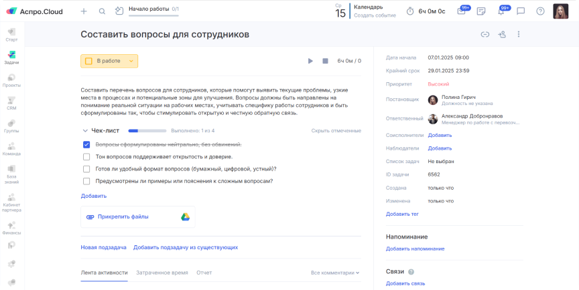The image size is (579, 290).
Task: Add Наблюдатели via Добавить link
Action: tap(440, 148)
